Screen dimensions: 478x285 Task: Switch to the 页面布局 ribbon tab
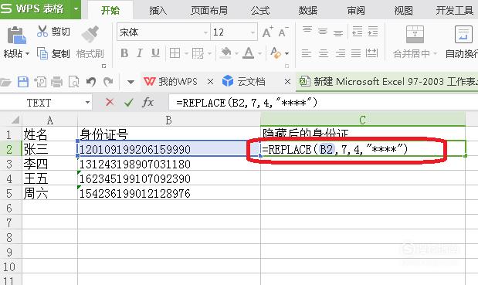click(x=209, y=10)
